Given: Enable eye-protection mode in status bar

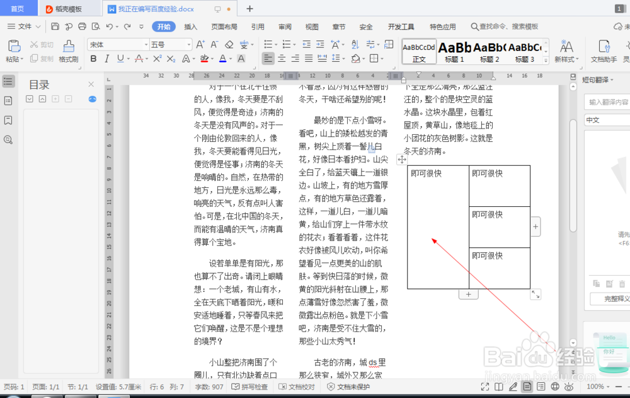Looking at the screenshot, I should (x=569, y=386).
